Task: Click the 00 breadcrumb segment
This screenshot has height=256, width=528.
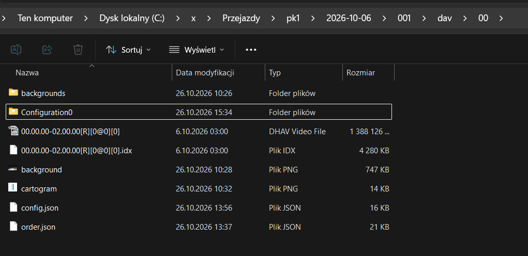Action: 483,18
